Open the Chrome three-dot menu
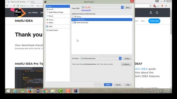The image size is (177, 99). point(170,6)
